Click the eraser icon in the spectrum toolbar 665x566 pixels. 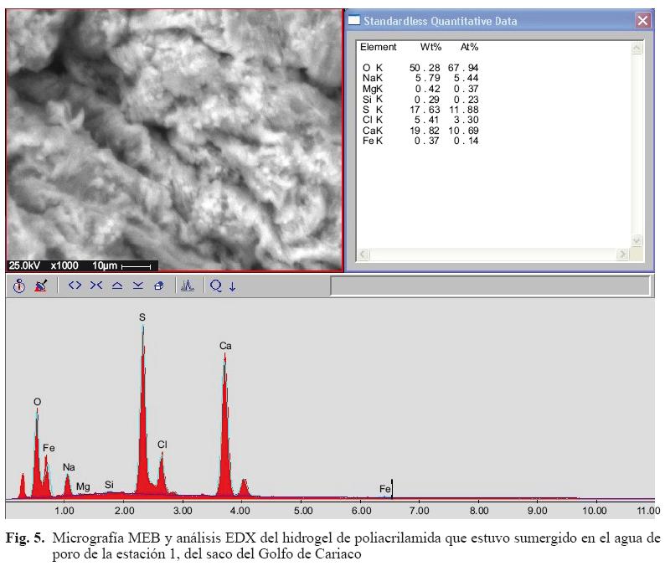point(158,286)
